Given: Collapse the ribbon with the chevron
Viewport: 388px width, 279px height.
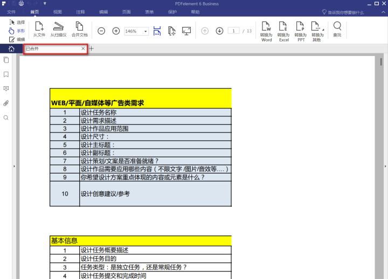Looking at the screenshot, I should coord(383,12).
